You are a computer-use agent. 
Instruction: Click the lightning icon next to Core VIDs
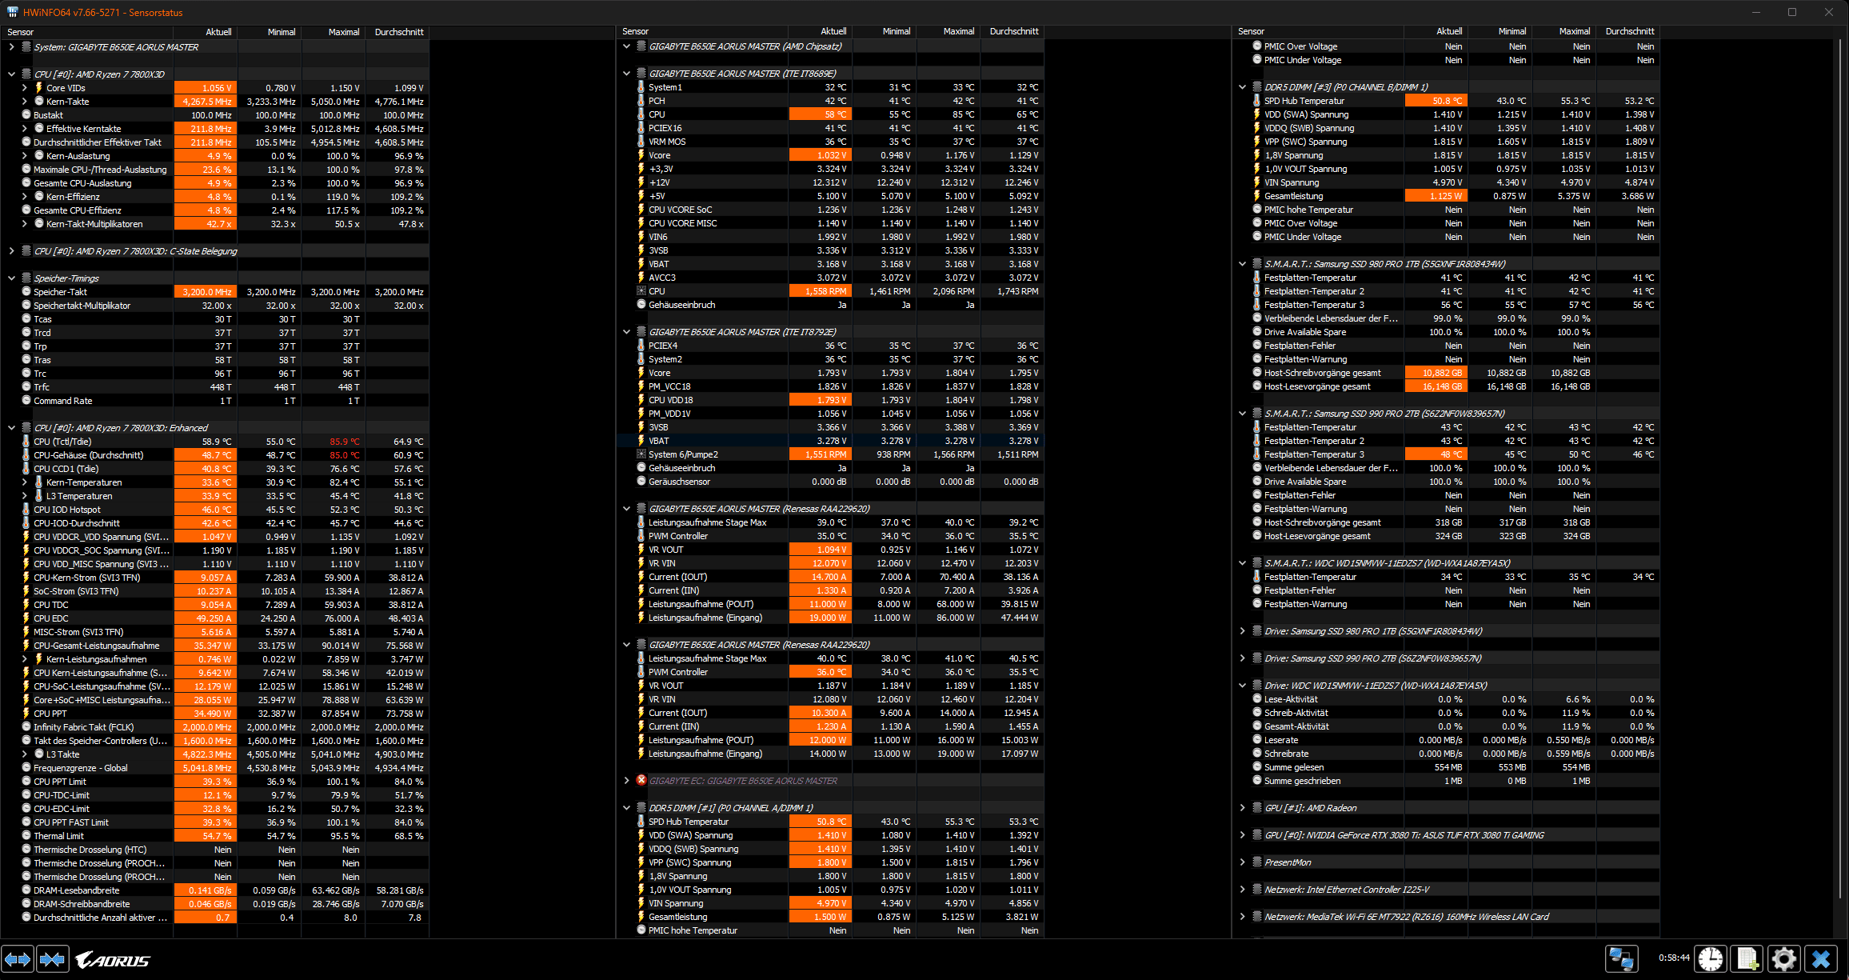[x=38, y=88]
